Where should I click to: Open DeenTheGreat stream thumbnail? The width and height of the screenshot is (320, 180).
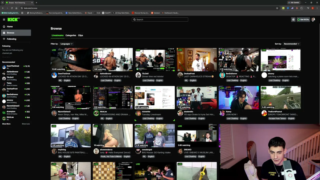[x=71, y=60]
